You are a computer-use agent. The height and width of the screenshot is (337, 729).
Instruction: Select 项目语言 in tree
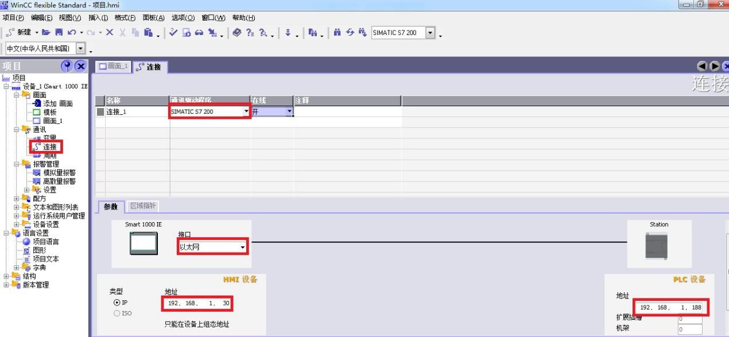(x=46, y=242)
